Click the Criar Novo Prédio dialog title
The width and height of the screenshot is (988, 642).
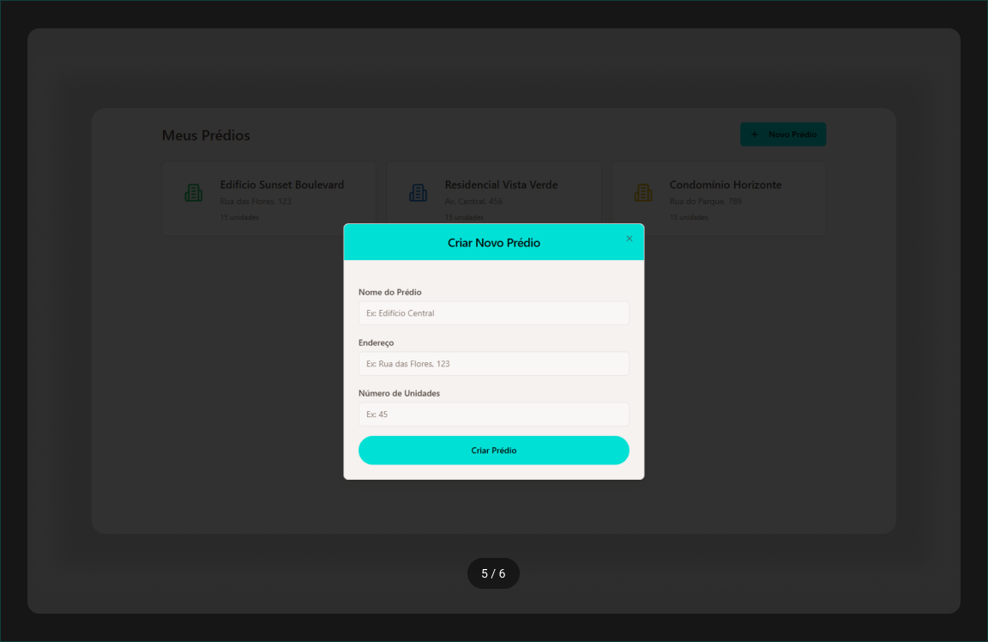(x=494, y=243)
